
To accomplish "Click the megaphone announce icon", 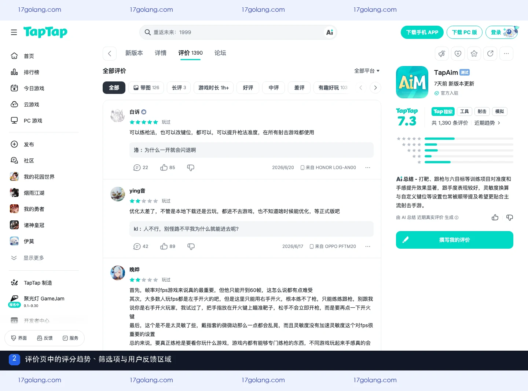I will tap(442, 54).
